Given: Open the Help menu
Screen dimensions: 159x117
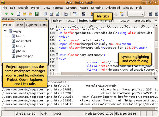Looking at the screenshot, I should [139, 8].
